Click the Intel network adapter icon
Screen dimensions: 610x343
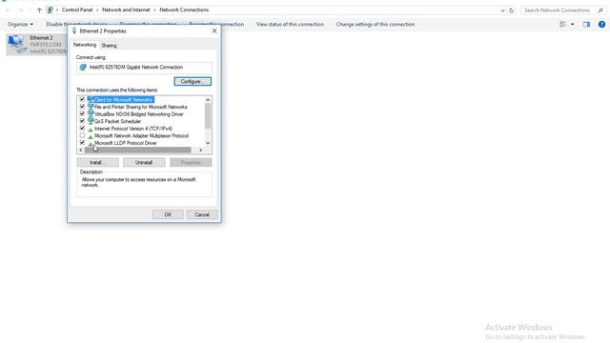pyautogui.click(x=83, y=68)
